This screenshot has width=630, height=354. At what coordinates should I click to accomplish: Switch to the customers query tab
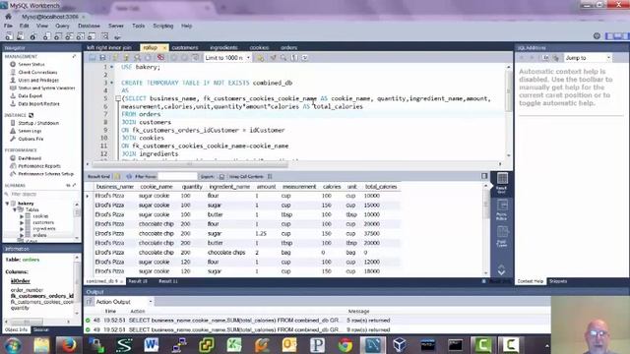click(x=185, y=47)
